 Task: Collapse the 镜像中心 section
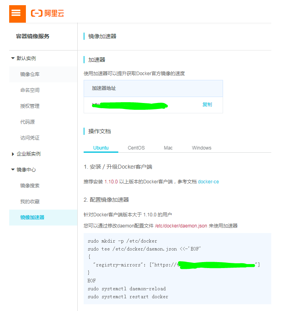(23, 170)
